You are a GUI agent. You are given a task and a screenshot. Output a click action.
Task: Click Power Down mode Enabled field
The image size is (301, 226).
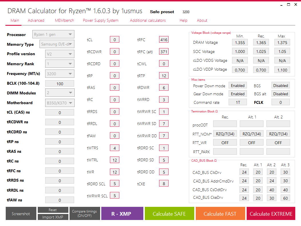[238, 86]
